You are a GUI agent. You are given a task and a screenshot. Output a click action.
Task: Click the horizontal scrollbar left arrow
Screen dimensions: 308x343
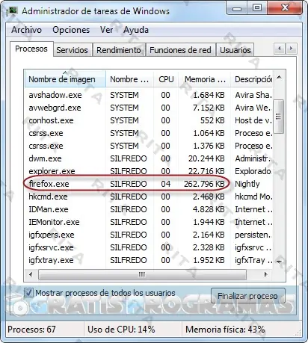click(31, 274)
